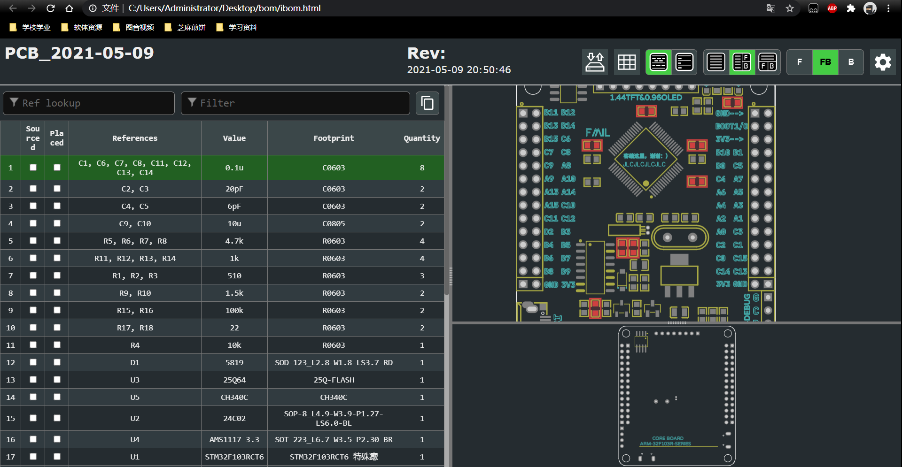Open settings gear menu
902x467 pixels.
883,62
